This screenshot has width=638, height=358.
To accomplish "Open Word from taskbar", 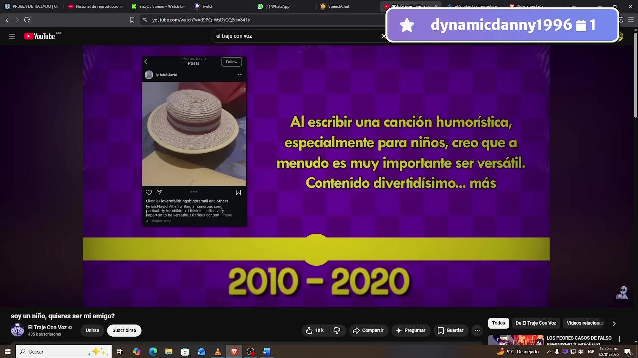I will [267, 352].
